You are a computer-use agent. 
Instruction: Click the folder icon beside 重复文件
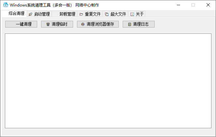point(81,14)
